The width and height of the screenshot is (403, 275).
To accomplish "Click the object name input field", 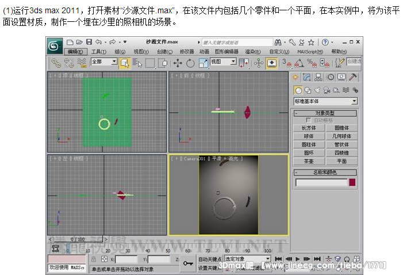I will tap(321, 182).
